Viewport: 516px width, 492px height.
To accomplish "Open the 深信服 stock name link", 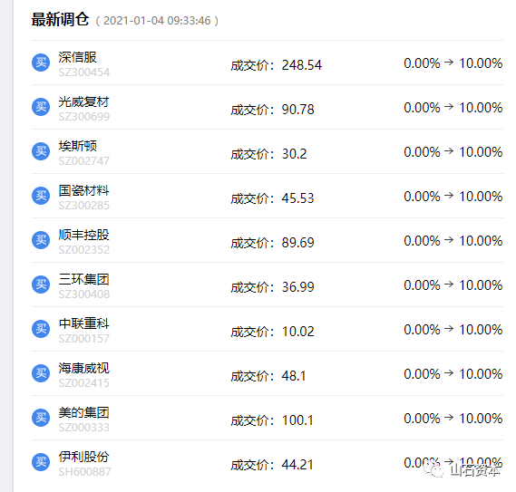I will tap(78, 57).
